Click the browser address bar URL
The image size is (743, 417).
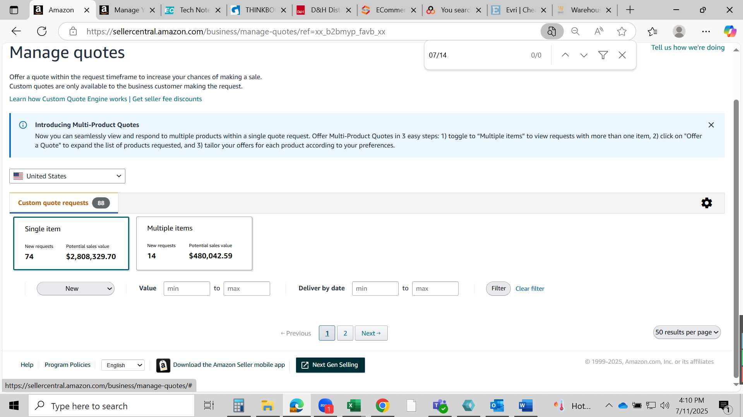[x=236, y=31]
